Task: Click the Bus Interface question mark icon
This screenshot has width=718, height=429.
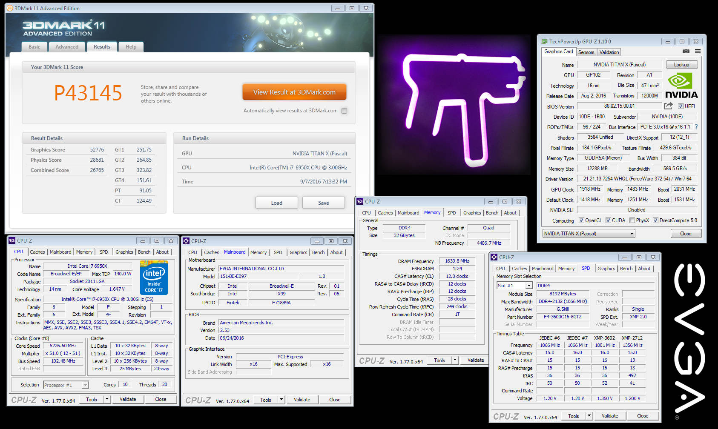Action: coord(696,127)
